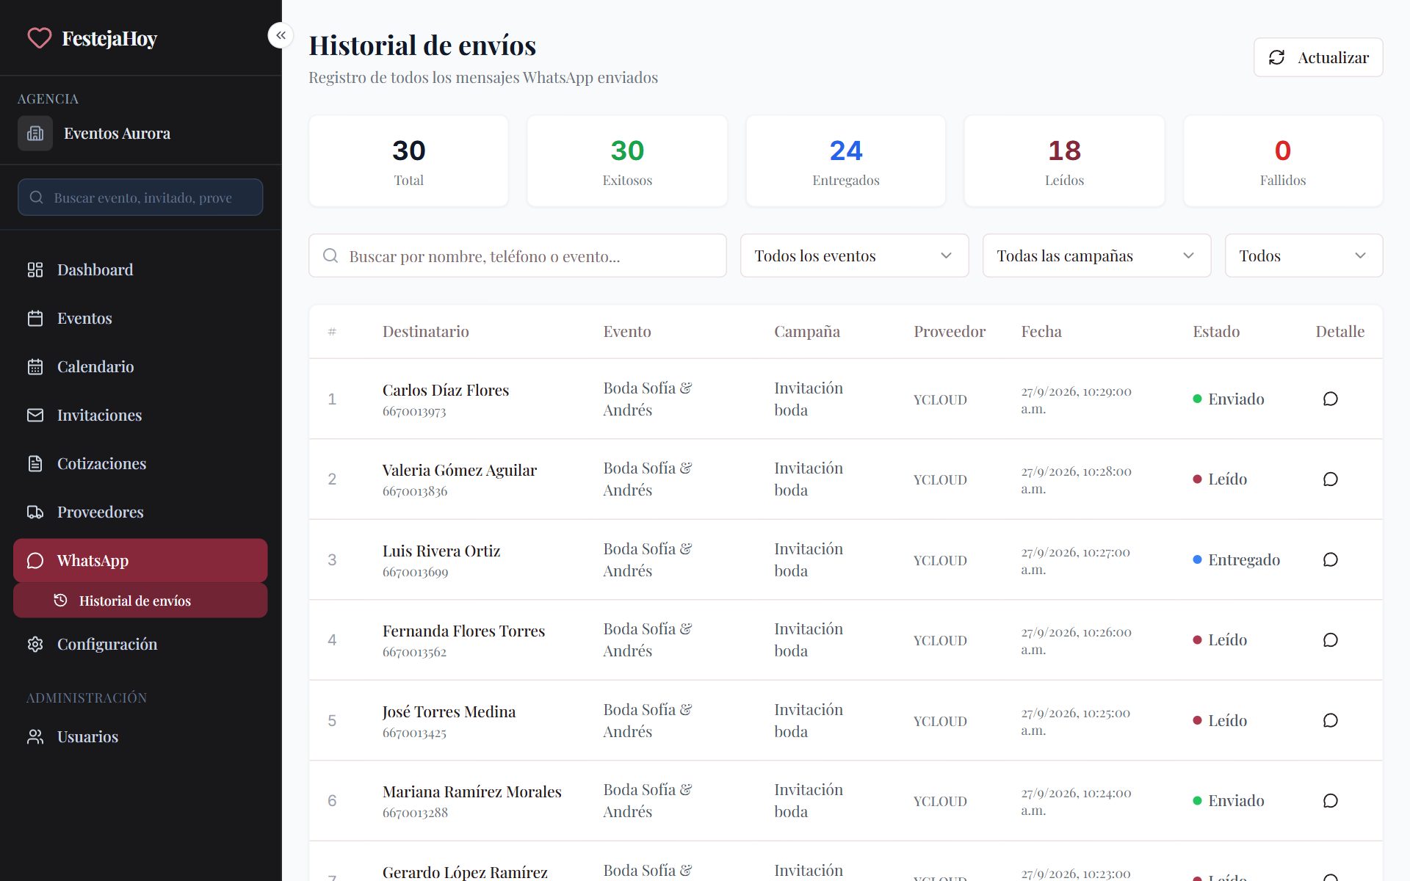
Task: Click the Exitosos stat card showing 30
Action: click(x=627, y=161)
